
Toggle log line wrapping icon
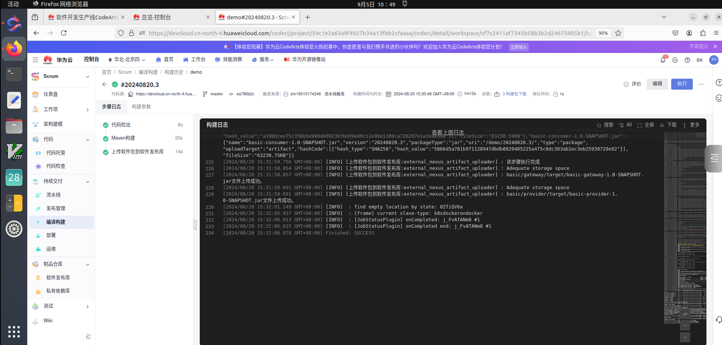coord(685,314)
